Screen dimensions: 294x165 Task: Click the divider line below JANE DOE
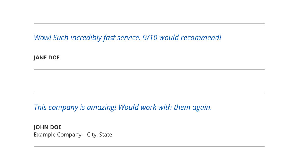coord(149,69)
